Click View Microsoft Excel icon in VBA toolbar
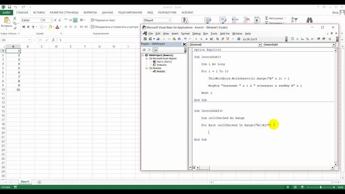The height and width of the screenshot is (194, 345). [145, 39]
